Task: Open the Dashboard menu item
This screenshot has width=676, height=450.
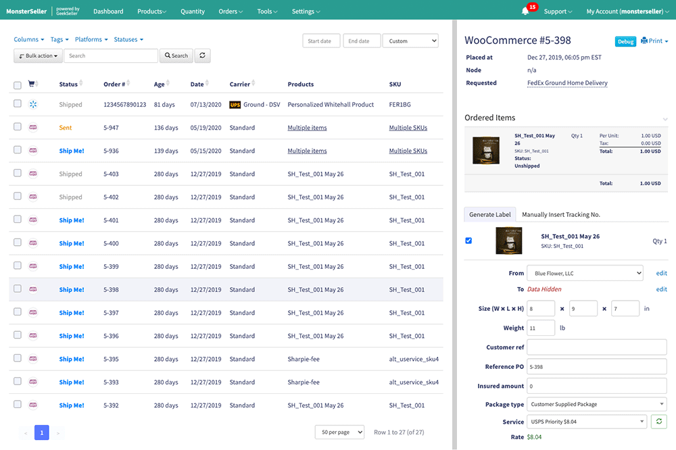Action: tap(108, 11)
